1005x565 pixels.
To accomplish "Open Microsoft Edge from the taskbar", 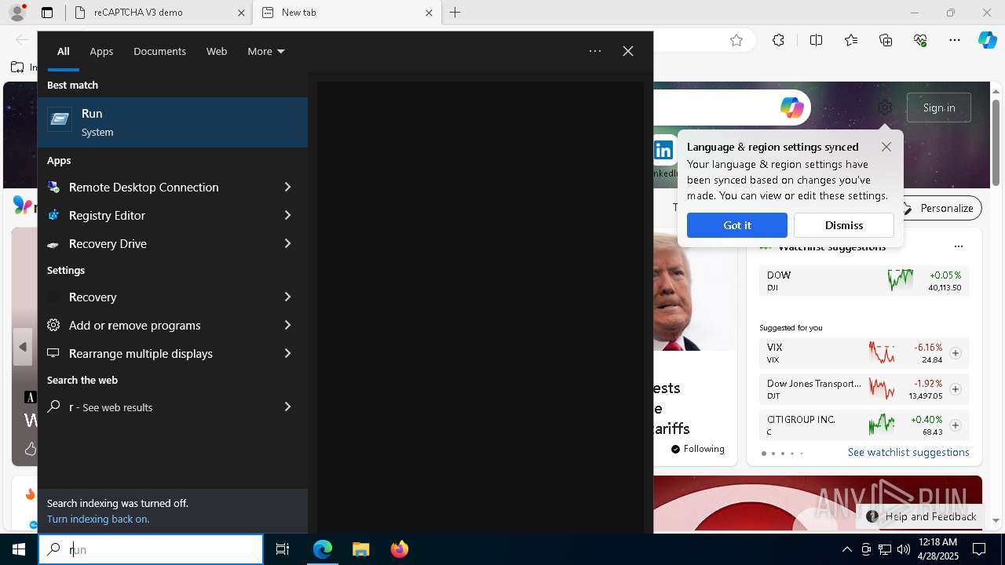I will pos(323,549).
